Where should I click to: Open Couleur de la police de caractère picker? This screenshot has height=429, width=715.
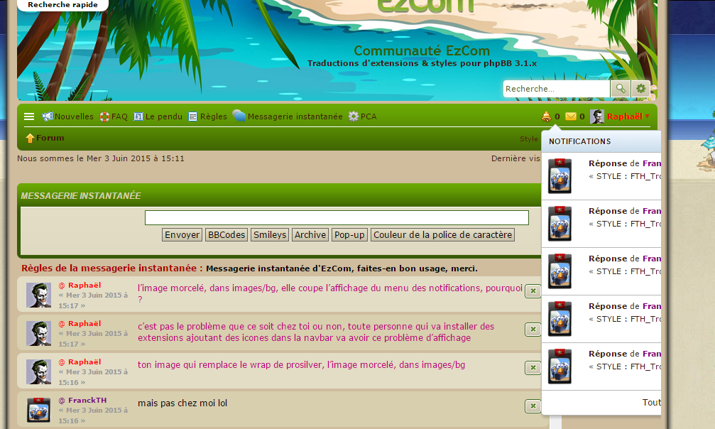442,235
